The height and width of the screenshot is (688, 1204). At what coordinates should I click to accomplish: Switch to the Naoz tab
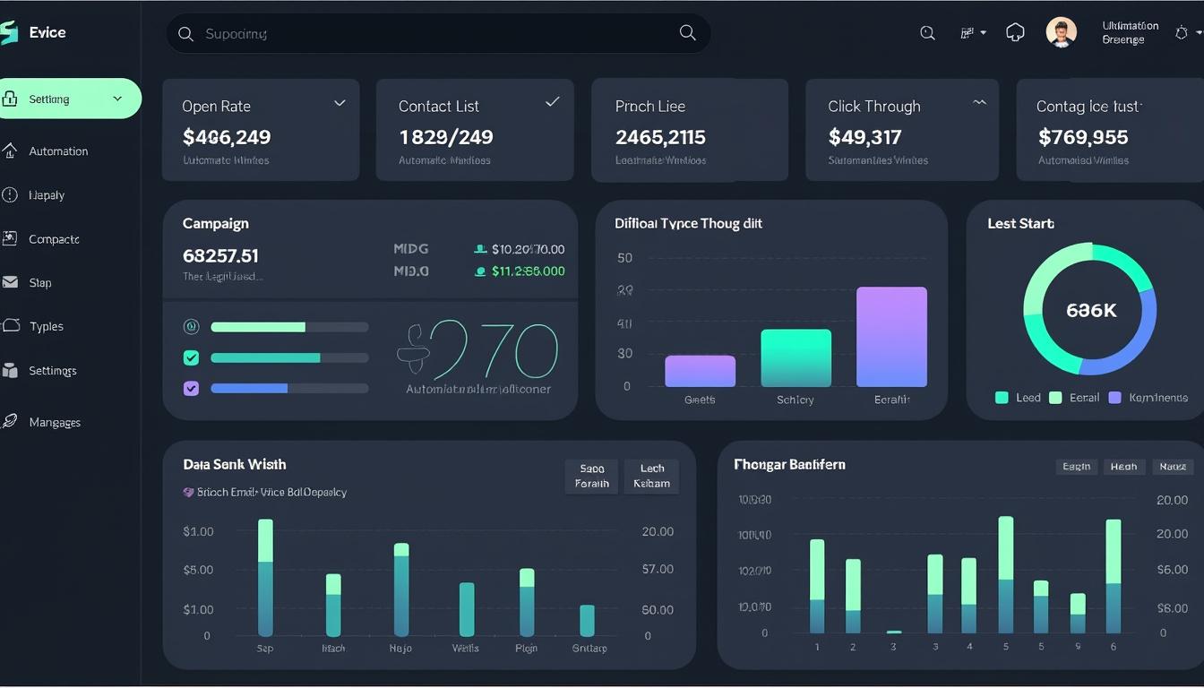[1173, 466]
